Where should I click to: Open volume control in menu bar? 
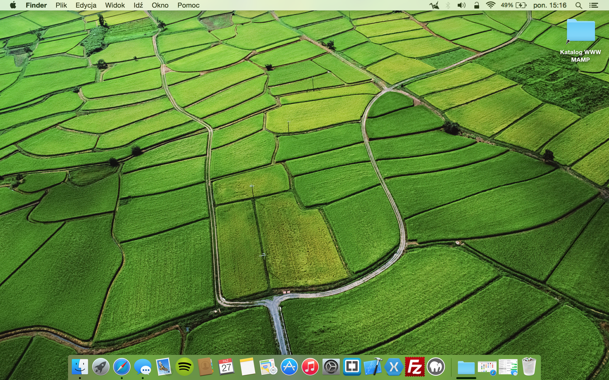click(462, 5)
